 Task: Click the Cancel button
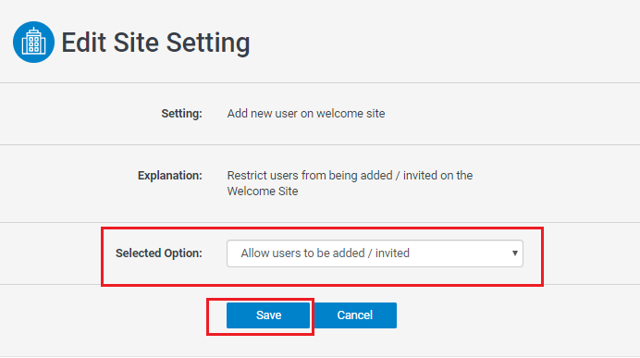pyautogui.click(x=355, y=315)
